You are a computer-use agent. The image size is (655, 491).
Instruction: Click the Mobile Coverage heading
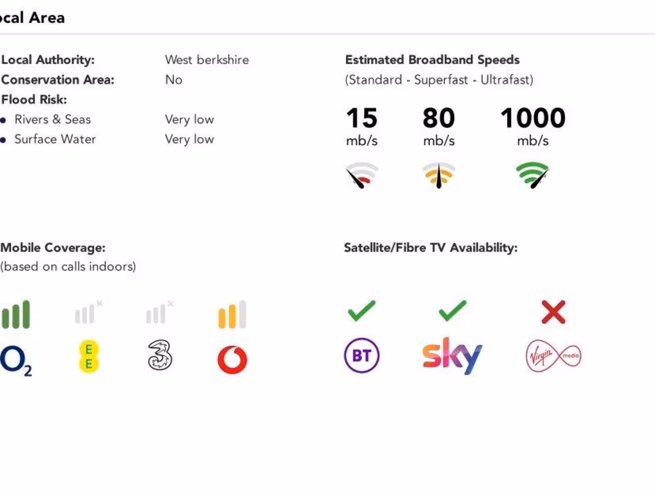[53, 247]
